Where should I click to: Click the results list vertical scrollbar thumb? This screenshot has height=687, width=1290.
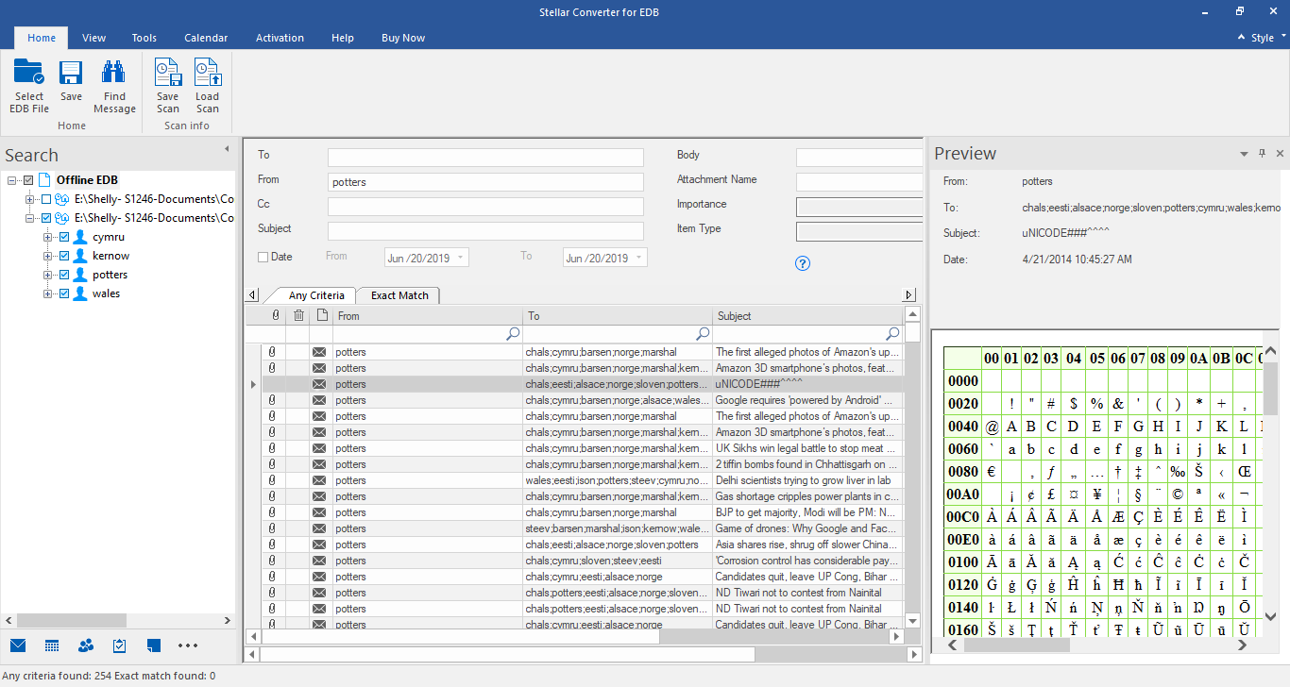(x=912, y=334)
